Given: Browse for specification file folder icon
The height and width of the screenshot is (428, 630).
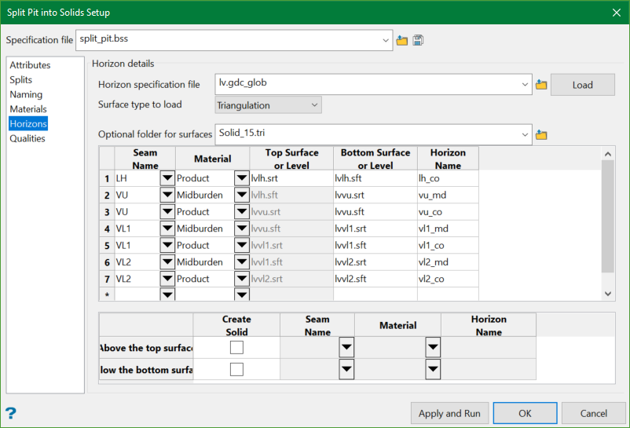Looking at the screenshot, I should [402, 40].
